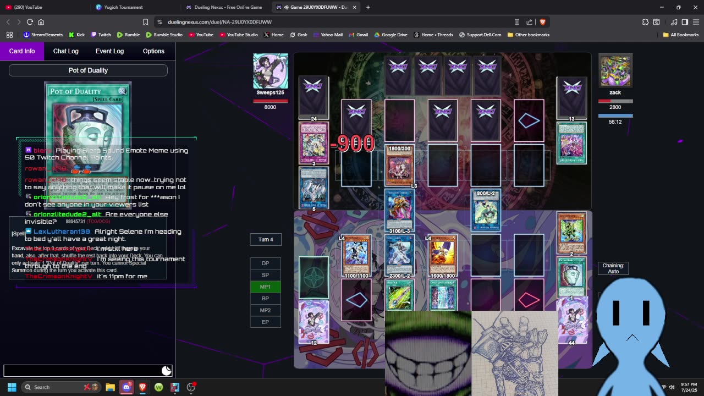
Task: Click your extra deck showing 12
Action: coord(313,322)
